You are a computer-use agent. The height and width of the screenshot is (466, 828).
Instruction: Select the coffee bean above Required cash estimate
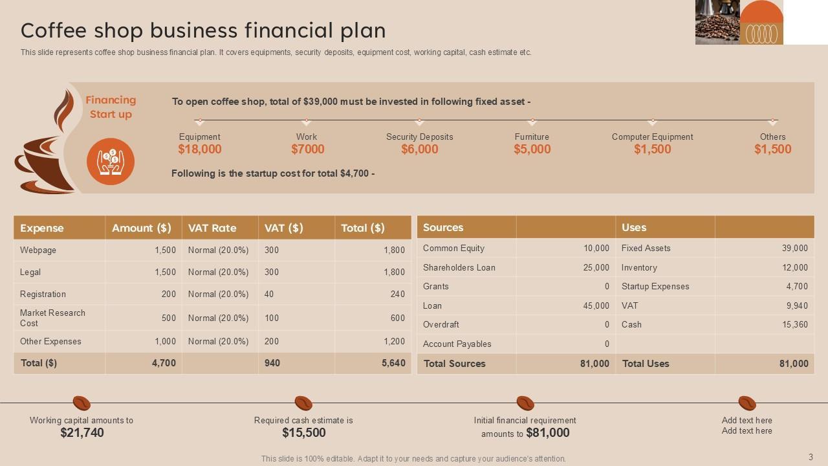[303, 403]
